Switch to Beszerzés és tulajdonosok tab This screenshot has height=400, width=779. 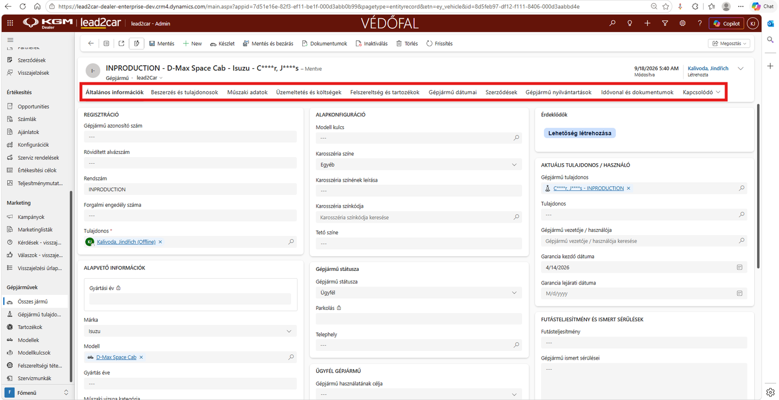click(185, 92)
